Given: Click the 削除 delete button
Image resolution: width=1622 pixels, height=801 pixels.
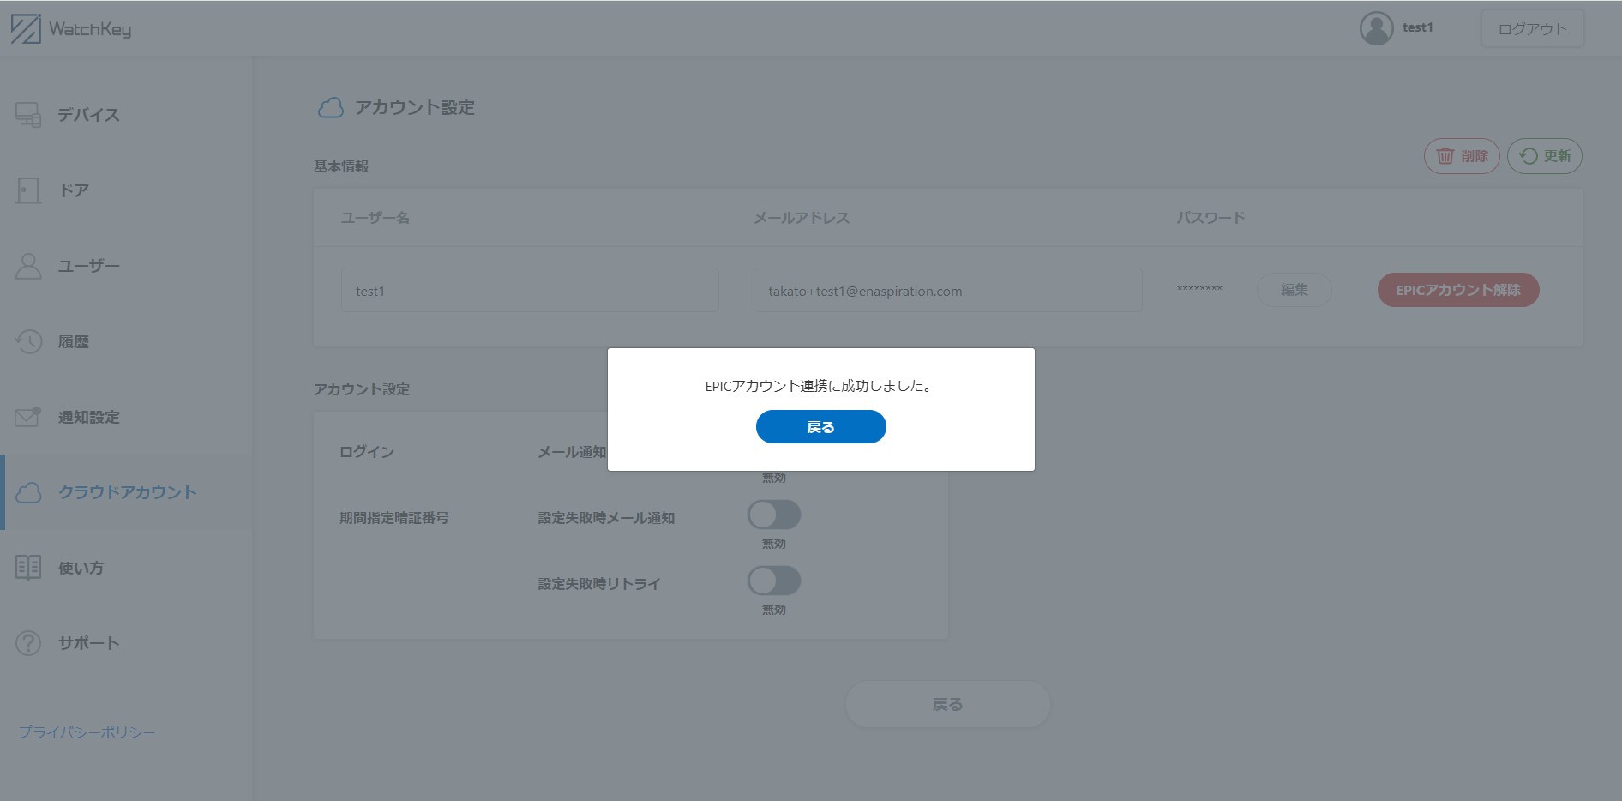Looking at the screenshot, I should (1462, 156).
